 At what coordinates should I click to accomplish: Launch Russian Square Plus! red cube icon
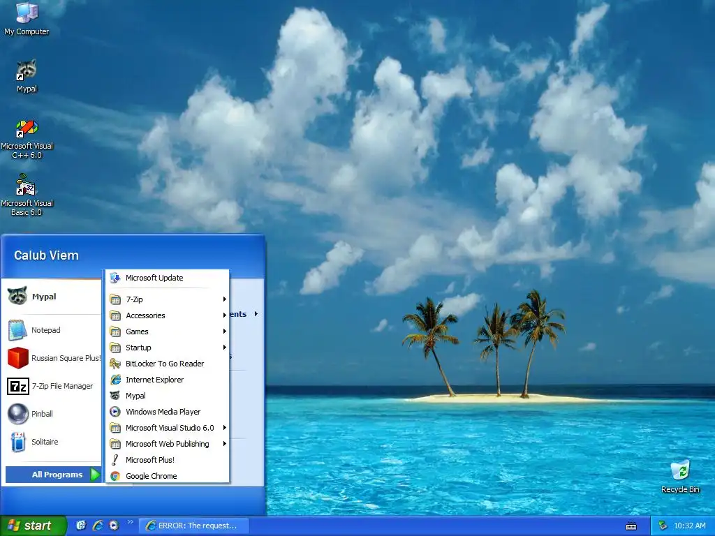(x=17, y=358)
